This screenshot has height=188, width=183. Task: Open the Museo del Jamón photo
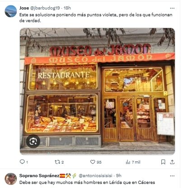(97, 91)
